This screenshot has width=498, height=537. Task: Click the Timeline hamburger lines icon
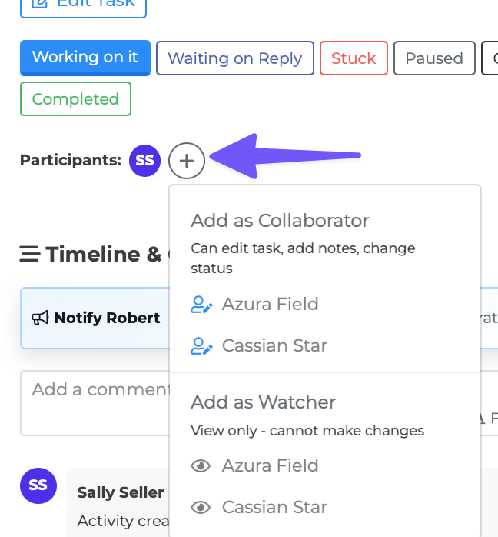click(30, 255)
